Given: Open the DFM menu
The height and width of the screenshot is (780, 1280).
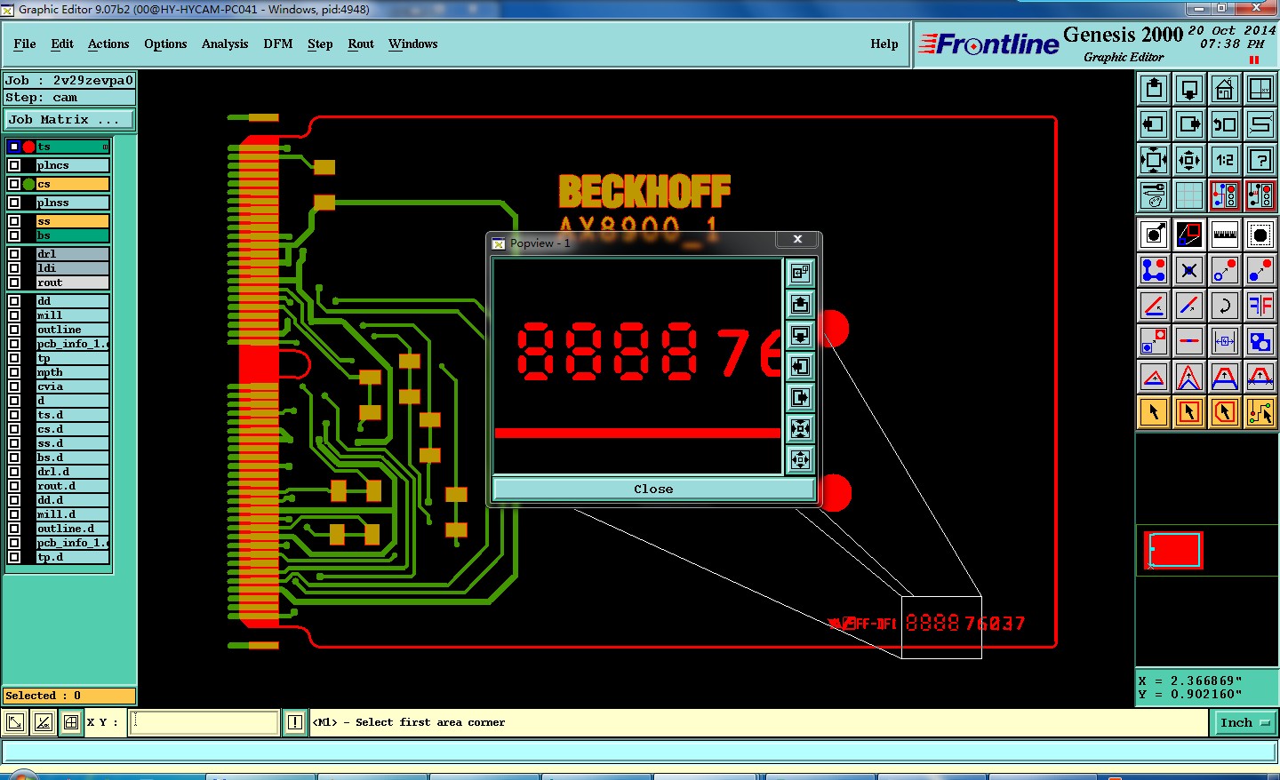Looking at the screenshot, I should click(278, 44).
